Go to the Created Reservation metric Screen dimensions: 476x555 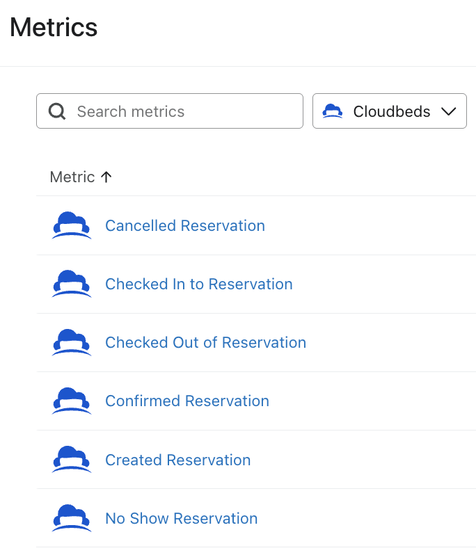(x=178, y=460)
